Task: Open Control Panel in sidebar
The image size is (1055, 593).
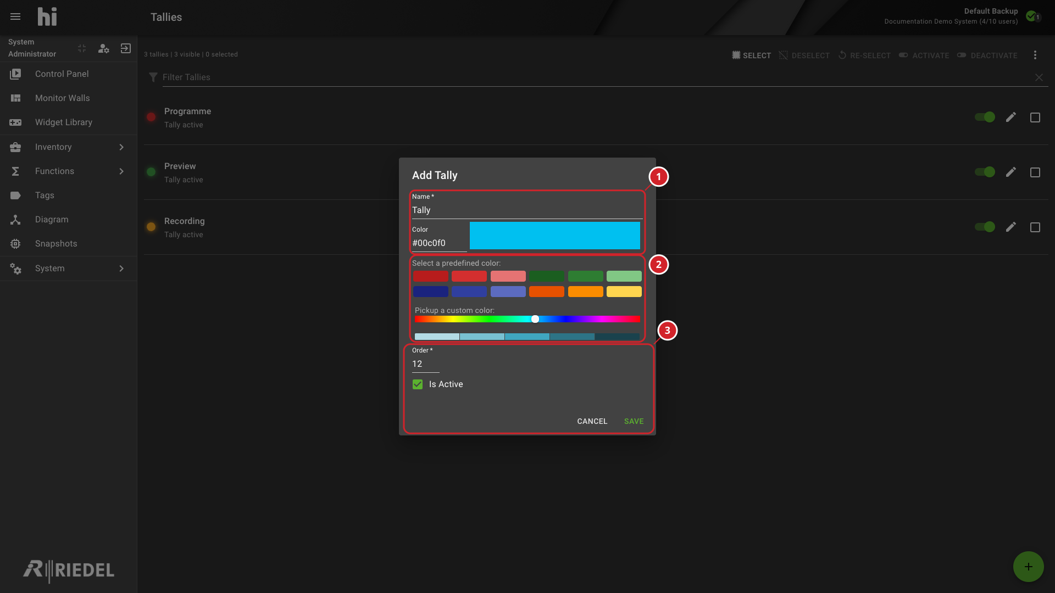Action: [x=68, y=74]
